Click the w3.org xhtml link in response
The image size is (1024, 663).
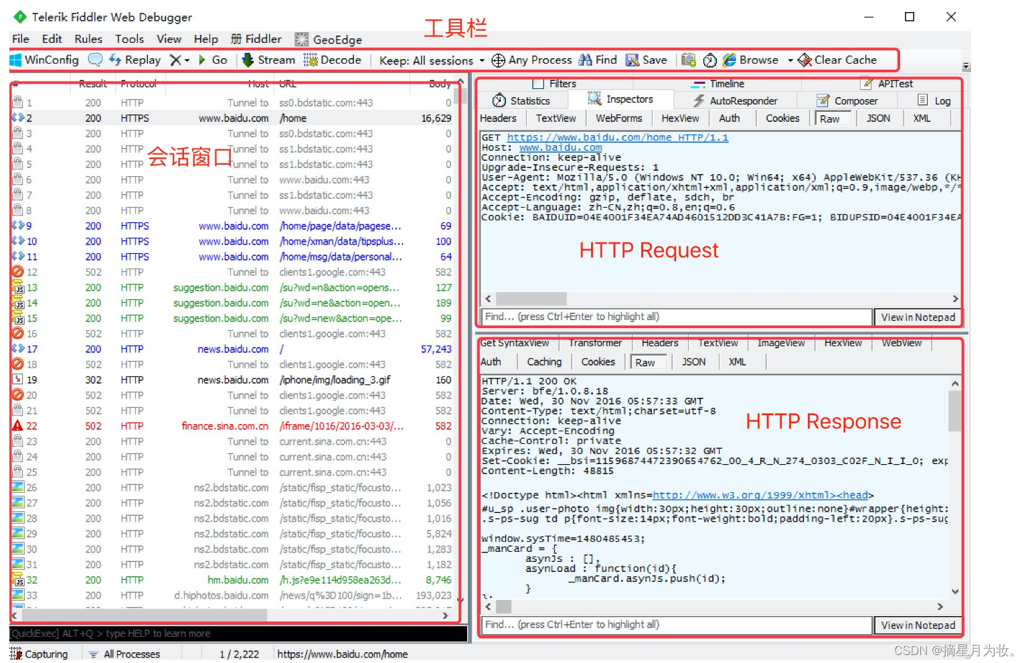tap(760, 495)
